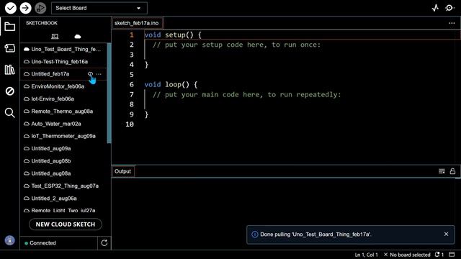Click the refresh sketchbook icon

(104, 243)
